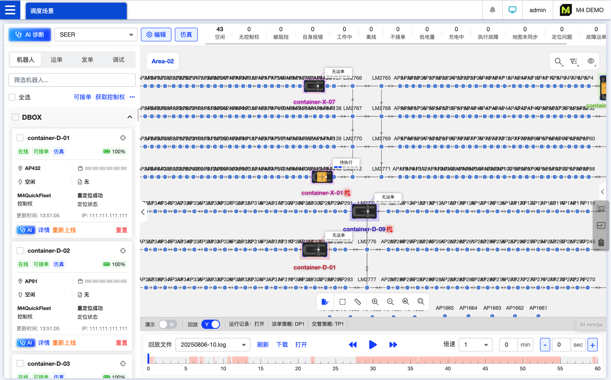The image size is (611, 380).
Task: Turn off the 回放 switch
Action: pyautogui.click(x=211, y=324)
